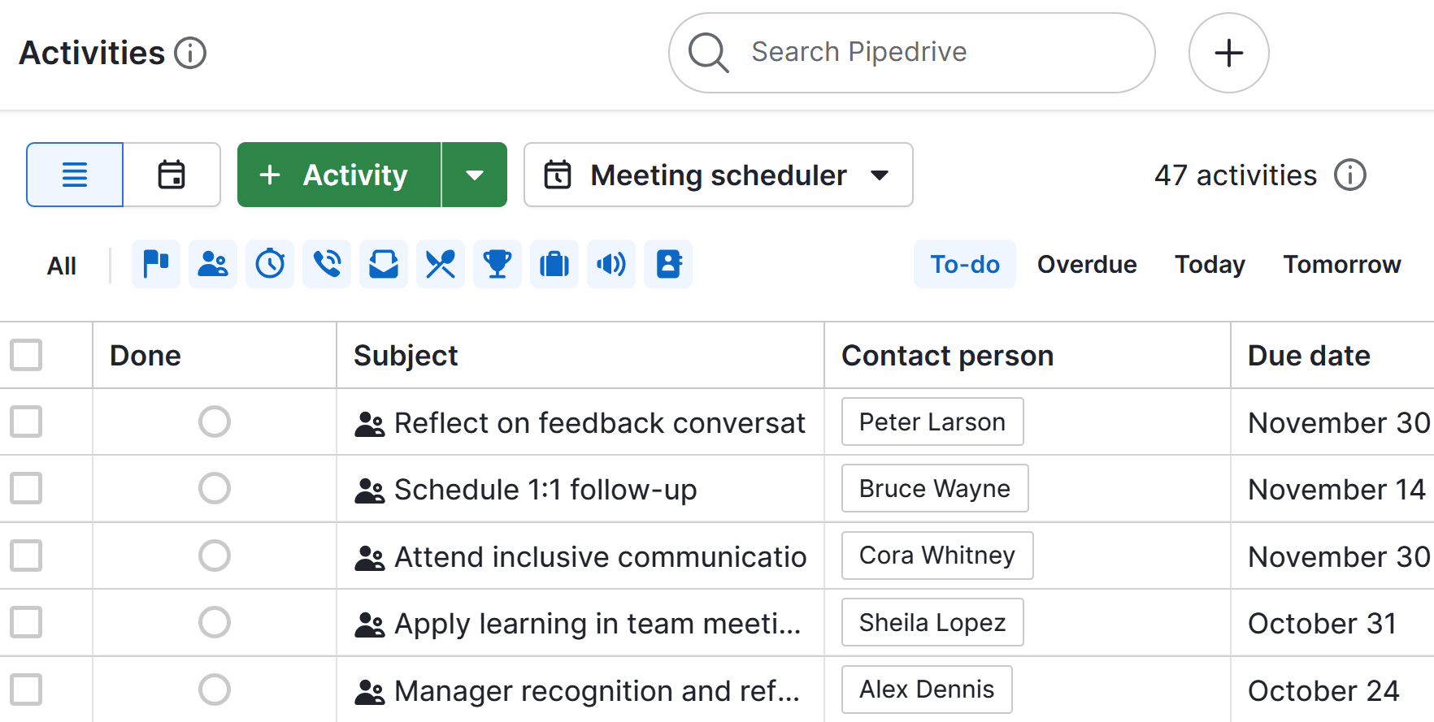This screenshot has height=722, width=1434.
Task: Open the Meeting scheduler filter dropdown
Action: point(718,175)
